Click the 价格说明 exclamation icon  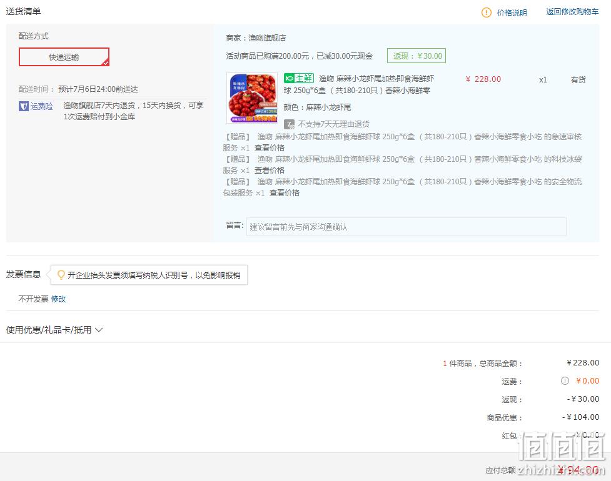tap(487, 12)
